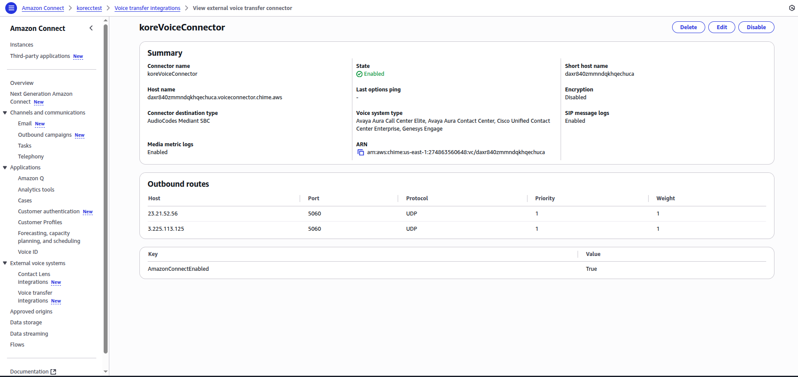
Task: Open Data storage settings
Action: pyautogui.click(x=26, y=323)
